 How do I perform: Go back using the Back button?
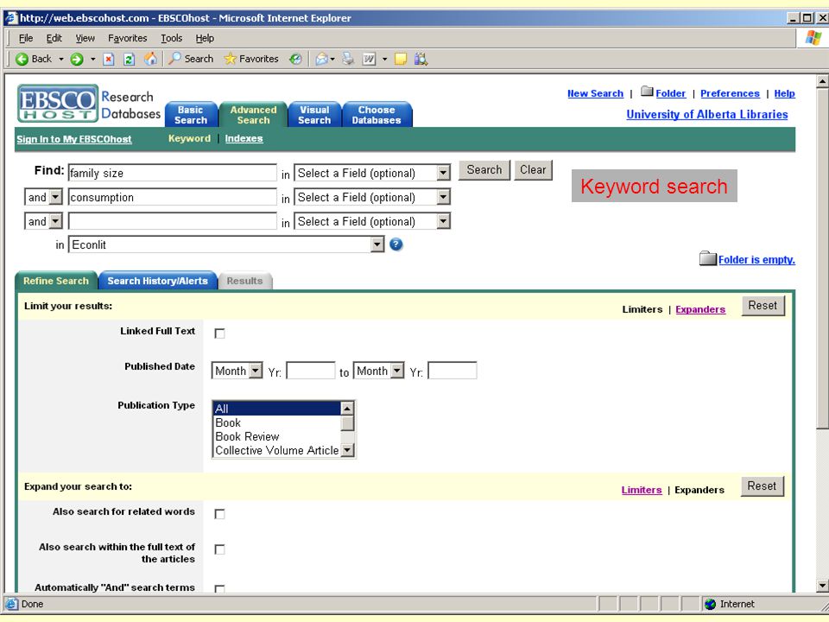coord(34,59)
